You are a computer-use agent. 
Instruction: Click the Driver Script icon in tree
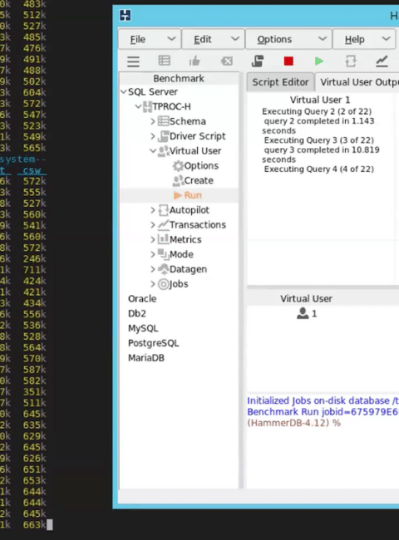point(163,136)
